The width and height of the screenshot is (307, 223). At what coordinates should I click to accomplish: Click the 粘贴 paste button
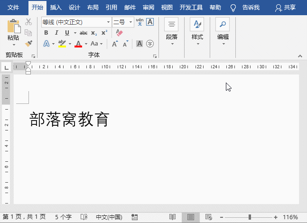coord(13,32)
